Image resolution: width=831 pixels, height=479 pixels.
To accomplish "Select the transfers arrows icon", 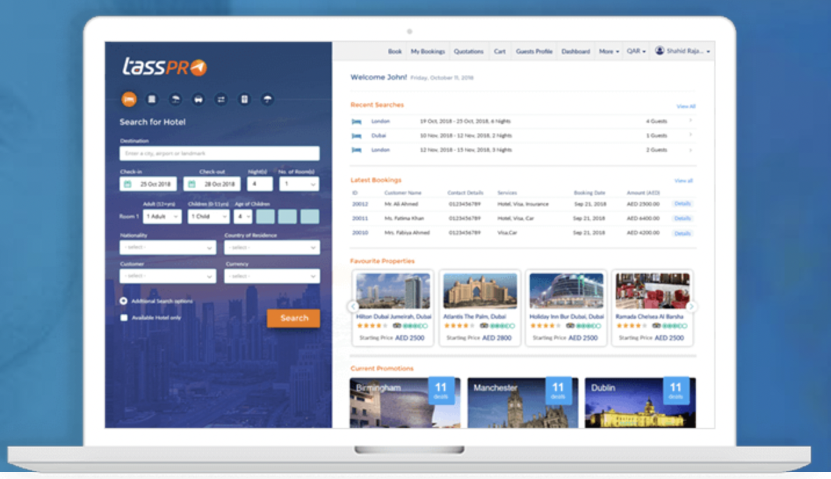I will click(x=221, y=99).
